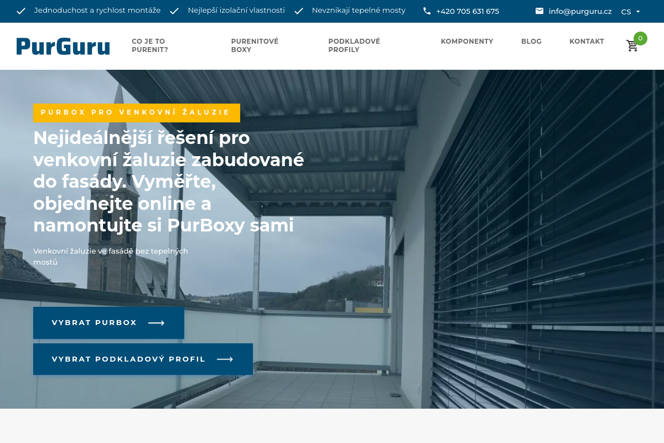Click the arrow on Vybrat PurBox button
Image resolution: width=664 pixels, height=443 pixels.
pos(157,323)
